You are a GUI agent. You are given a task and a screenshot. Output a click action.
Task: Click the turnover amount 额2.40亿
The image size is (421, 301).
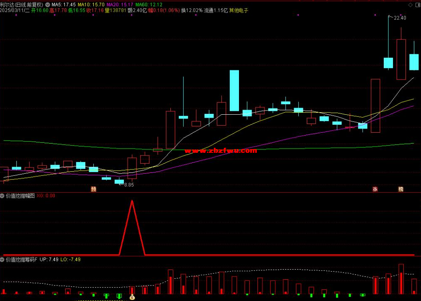pyautogui.click(x=137, y=10)
